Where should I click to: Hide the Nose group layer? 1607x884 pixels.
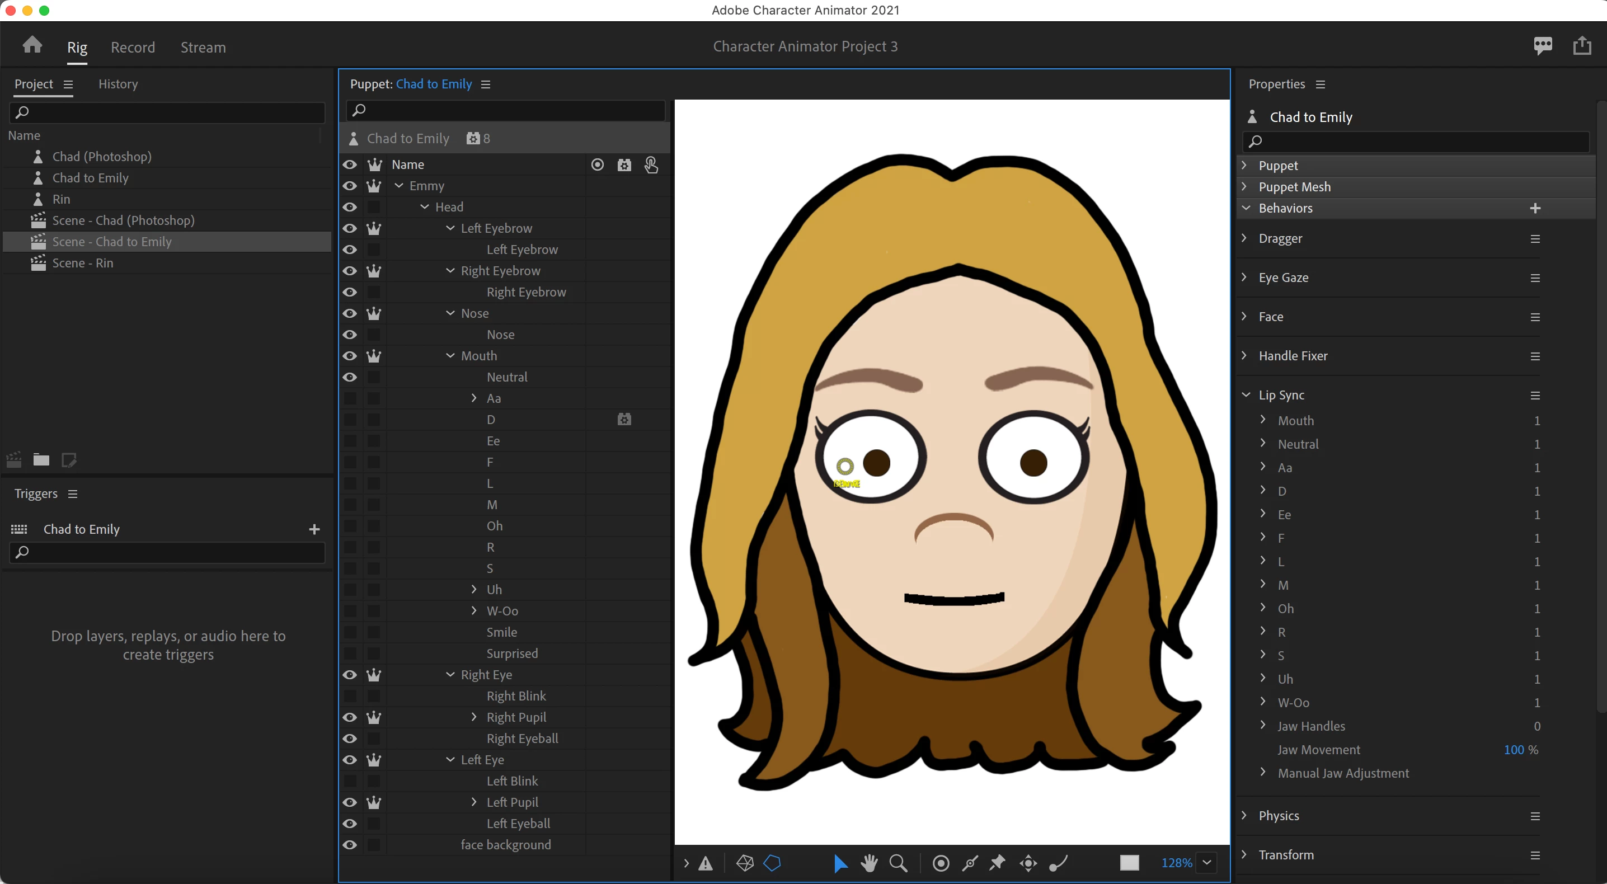350,313
